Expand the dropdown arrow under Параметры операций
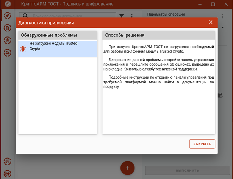This screenshot has height=179, width=233. [223, 27]
